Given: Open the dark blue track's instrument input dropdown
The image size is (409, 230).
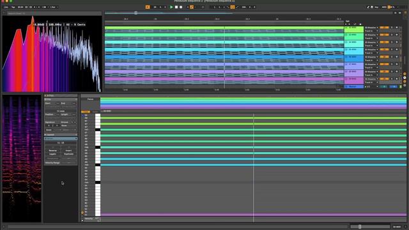Looking at the screenshot, I should coord(371,57).
